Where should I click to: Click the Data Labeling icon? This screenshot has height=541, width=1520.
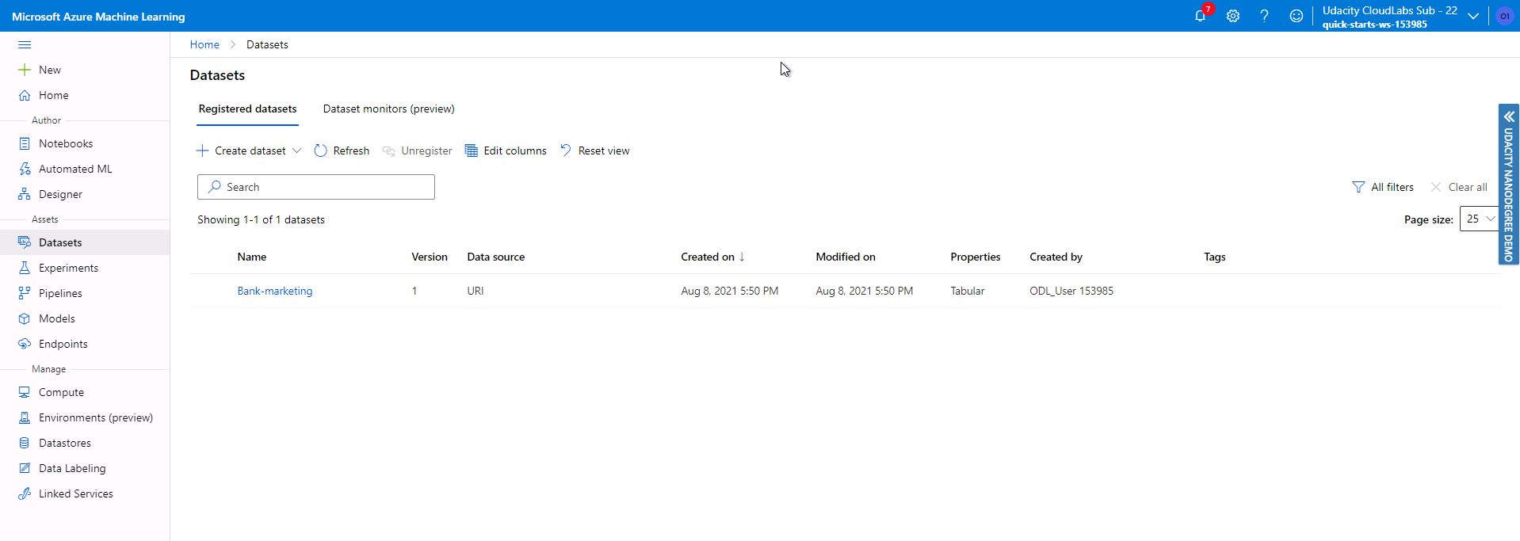click(x=25, y=468)
